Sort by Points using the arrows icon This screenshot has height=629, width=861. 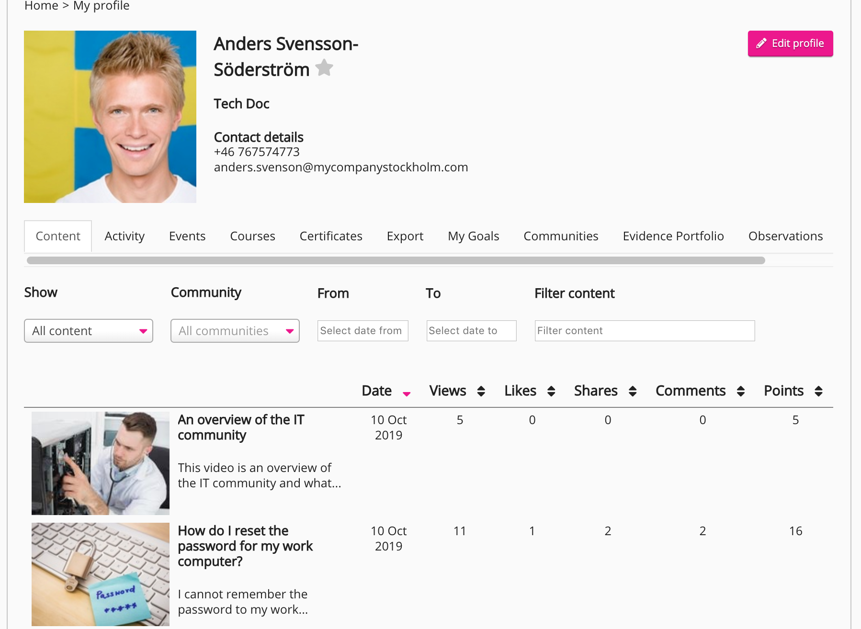(x=818, y=391)
